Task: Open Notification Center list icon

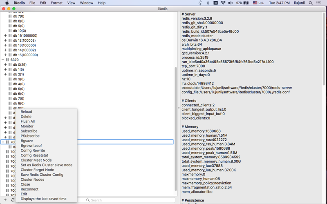Action: pos(319,3)
